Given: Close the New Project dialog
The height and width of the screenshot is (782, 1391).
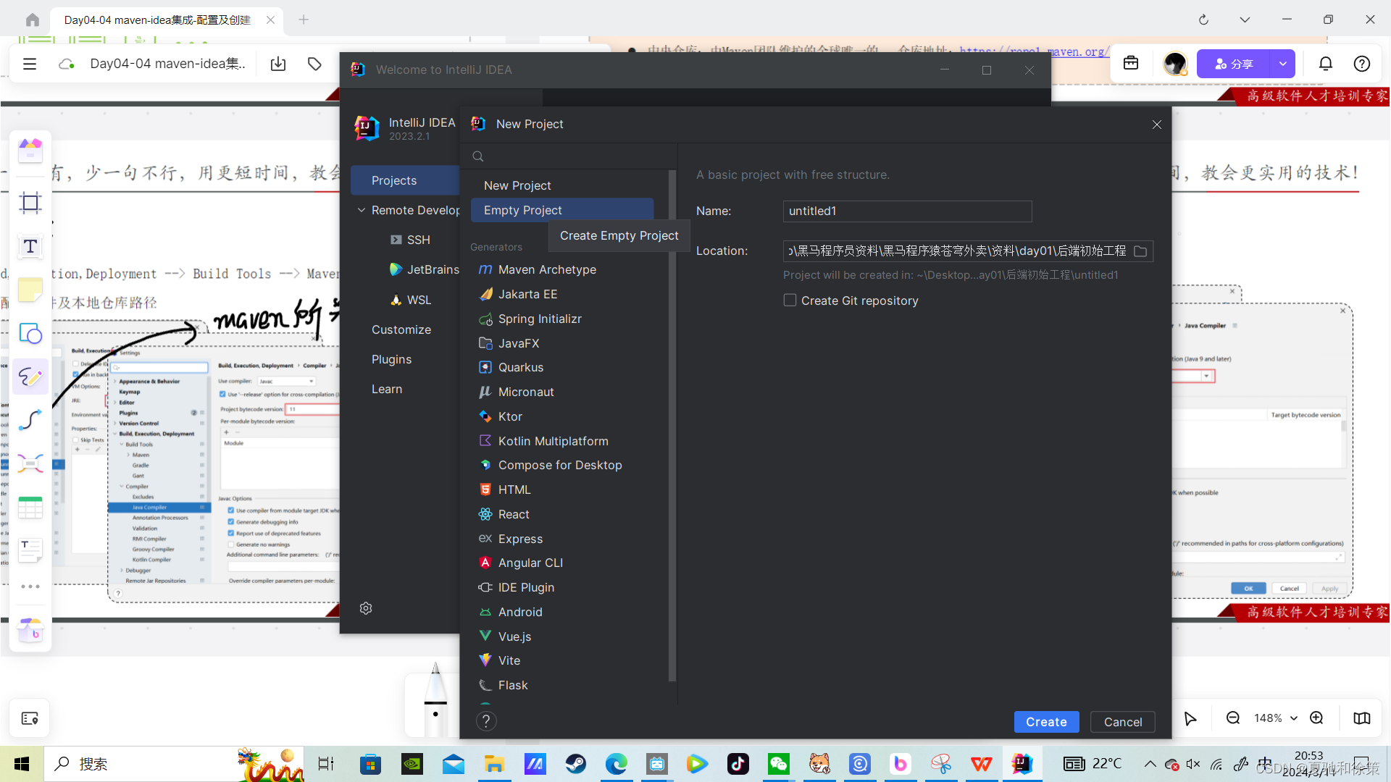Looking at the screenshot, I should [x=1157, y=125].
